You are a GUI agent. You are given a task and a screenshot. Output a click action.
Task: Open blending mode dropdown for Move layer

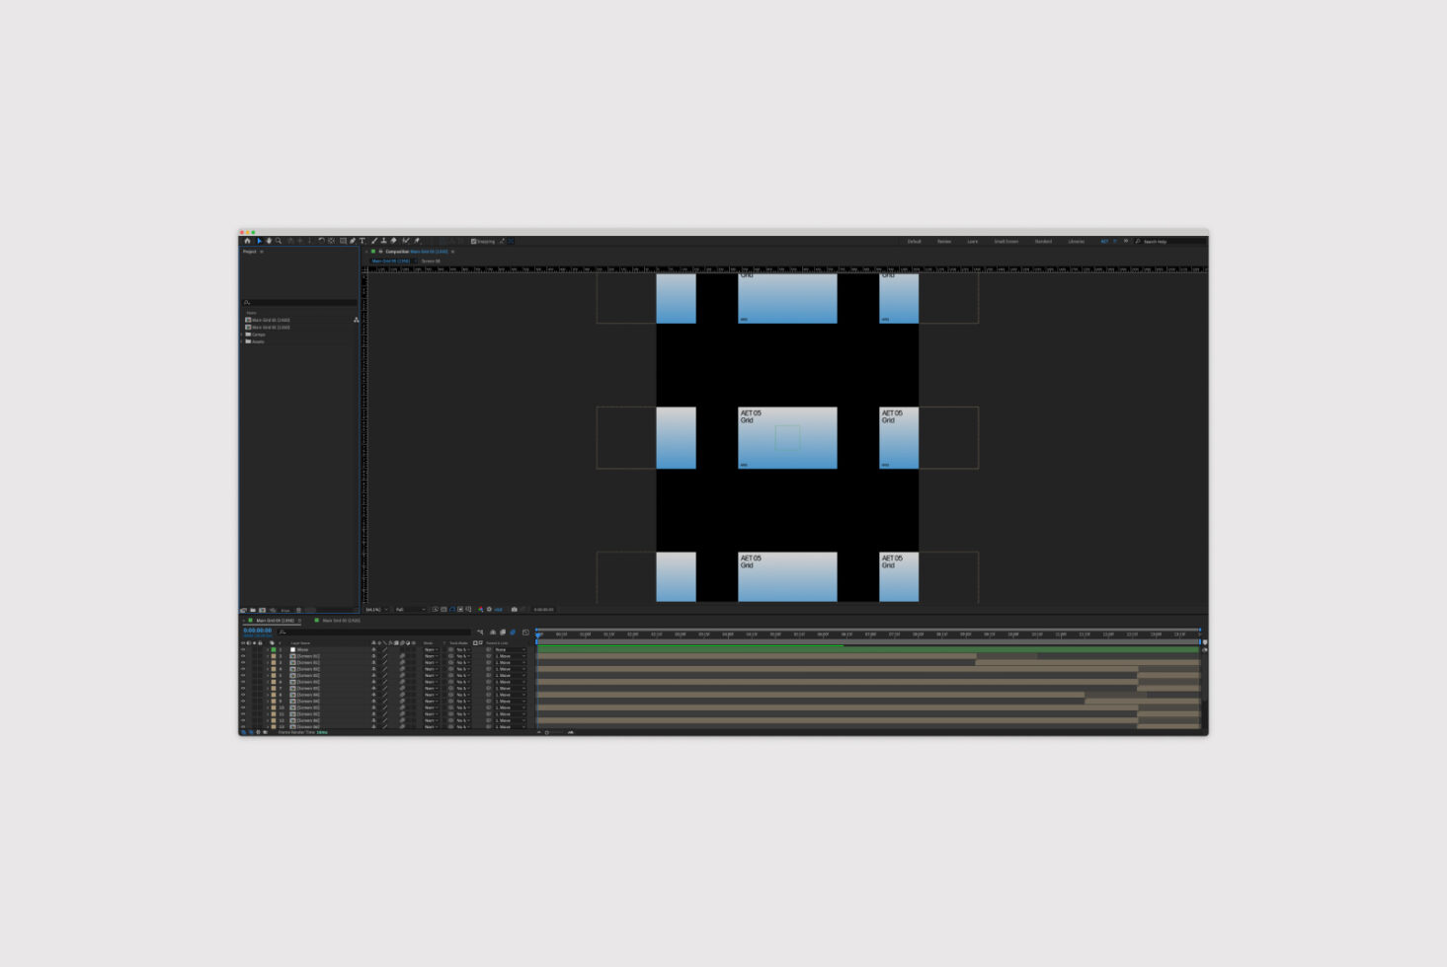click(432, 649)
